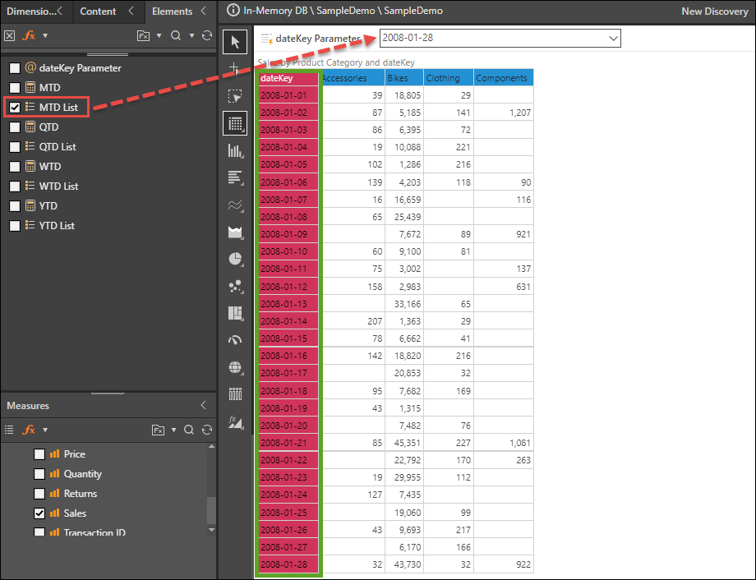
Task: Select the arrow pointer tool
Action: (x=236, y=43)
